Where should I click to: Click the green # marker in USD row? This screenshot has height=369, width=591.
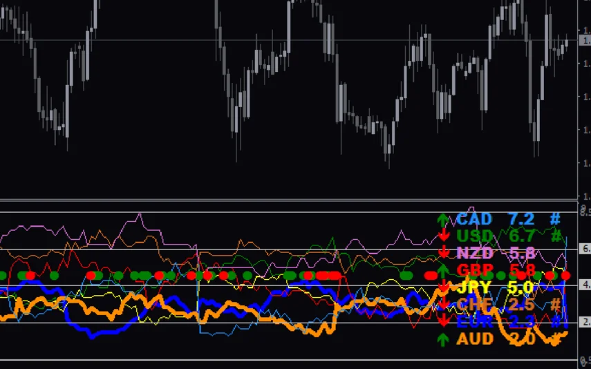[x=555, y=236]
